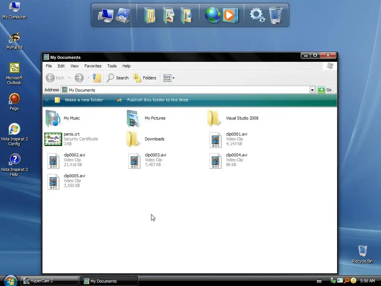The height and width of the screenshot is (286, 381).
Task: Select the My Music folder
Action: (63, 118)
